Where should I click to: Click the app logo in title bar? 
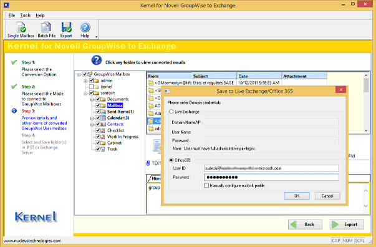[x=6, y=5]
